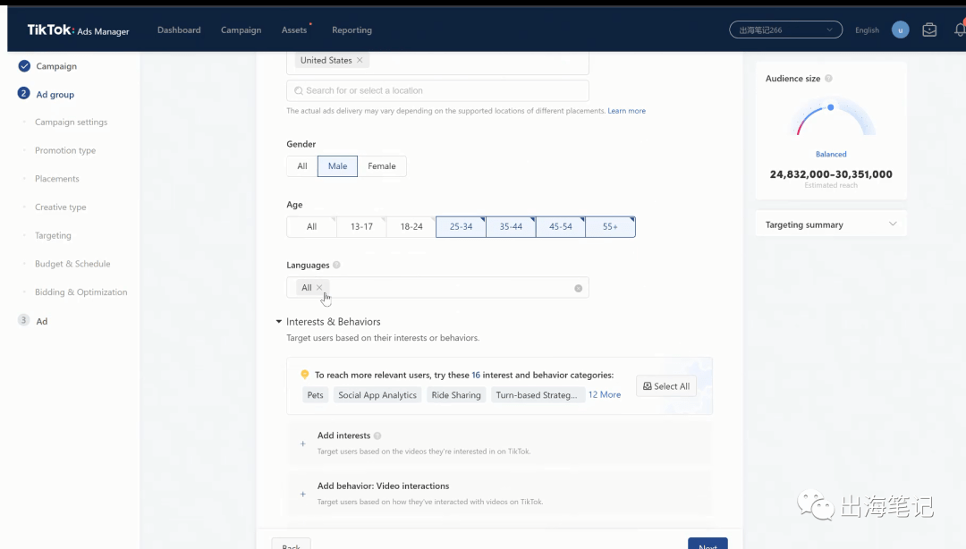Add the Pets interest category

tap(316, 395)
